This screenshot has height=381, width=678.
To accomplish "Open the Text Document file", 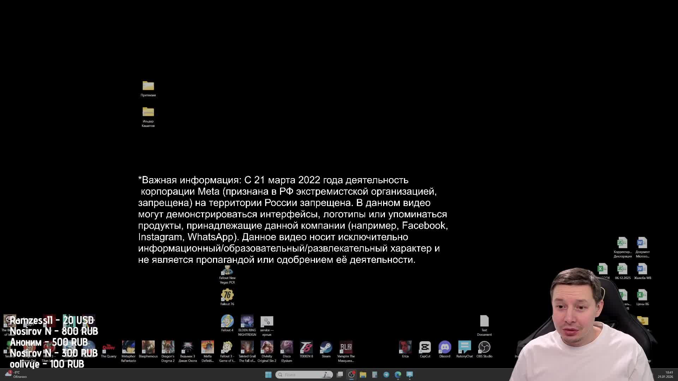I will [484, 321].
